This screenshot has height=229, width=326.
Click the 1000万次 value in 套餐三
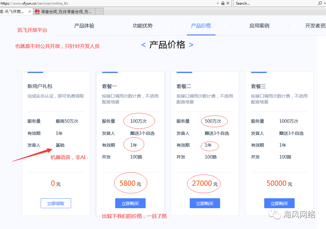(288, 121)
